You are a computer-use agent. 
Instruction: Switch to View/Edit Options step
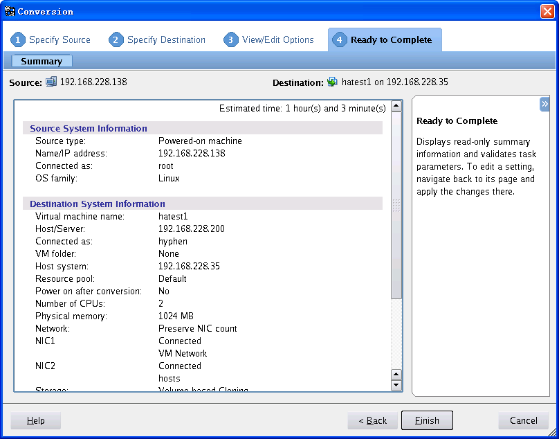[277, 40]
